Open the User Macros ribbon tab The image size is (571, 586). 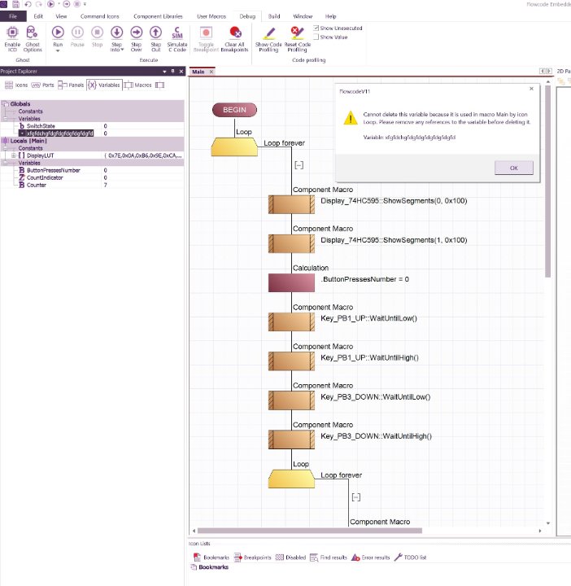click(211, 16)
